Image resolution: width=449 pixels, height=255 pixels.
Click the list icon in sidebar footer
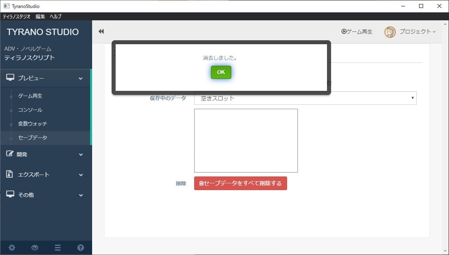click(x=58, y=247)
